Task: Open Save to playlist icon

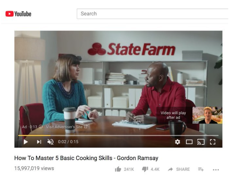Action: click(201, 169)
